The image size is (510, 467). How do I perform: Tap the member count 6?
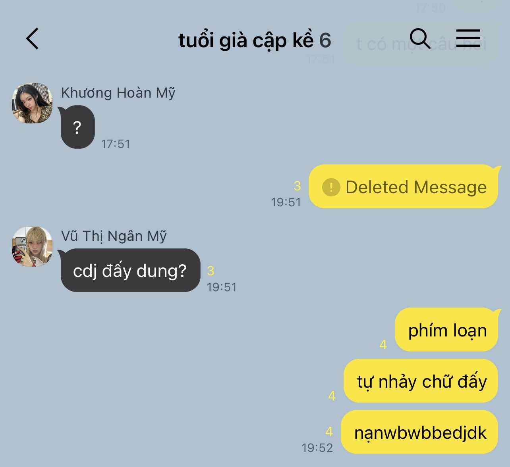(x=325, y=40)
